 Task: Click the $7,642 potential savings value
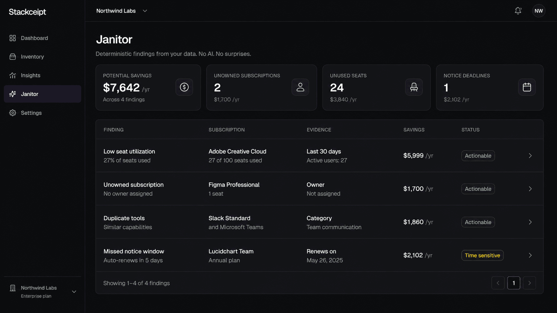click(x=121, y=87)
